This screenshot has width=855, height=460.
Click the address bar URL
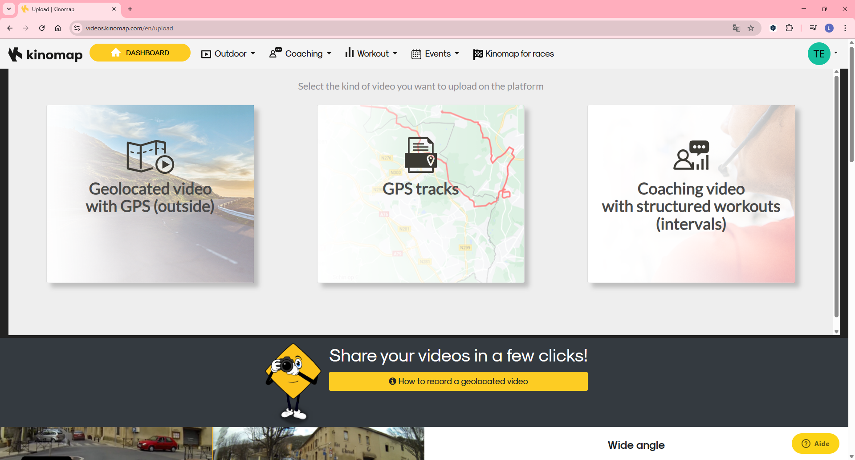(129, 28)
